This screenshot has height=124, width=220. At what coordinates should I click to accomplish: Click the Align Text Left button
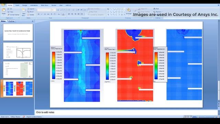(x=69, y=14)
